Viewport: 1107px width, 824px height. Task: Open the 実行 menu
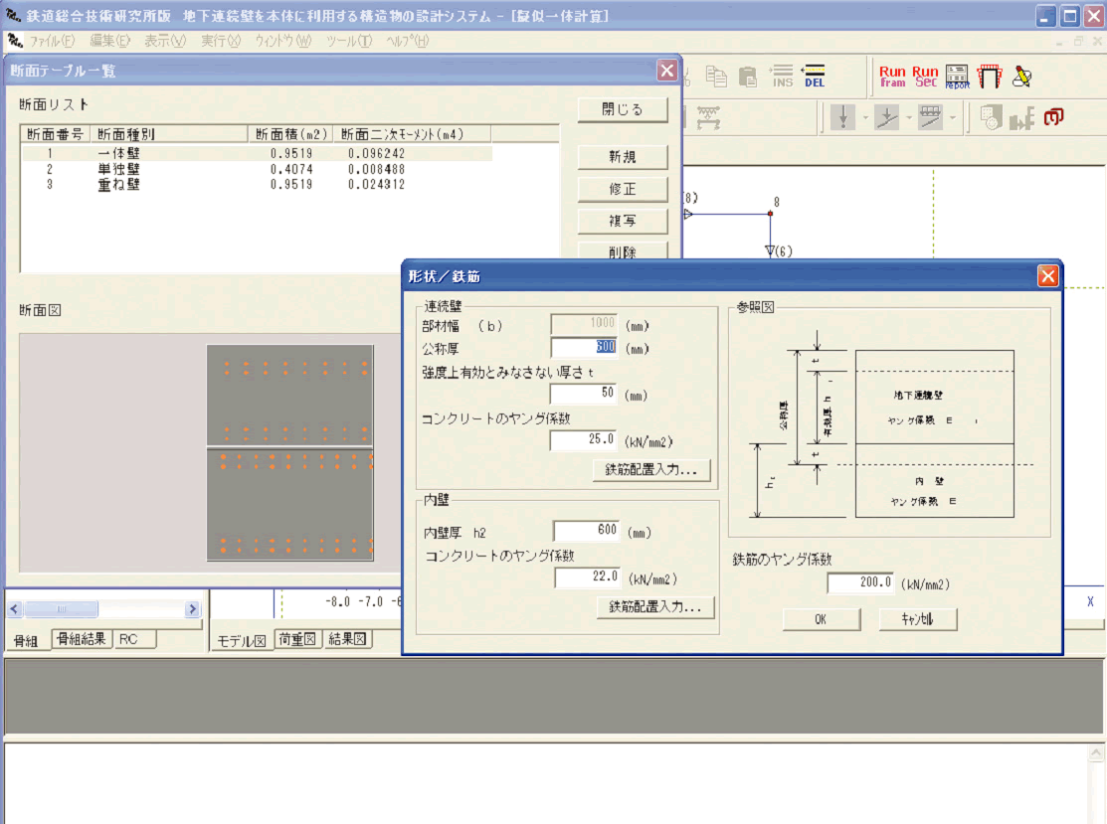click(220, 41)
